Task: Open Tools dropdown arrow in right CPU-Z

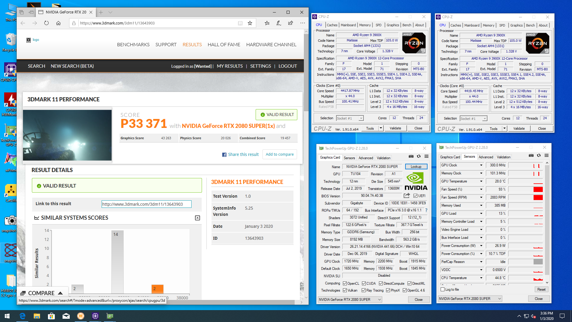Action: 504,129
